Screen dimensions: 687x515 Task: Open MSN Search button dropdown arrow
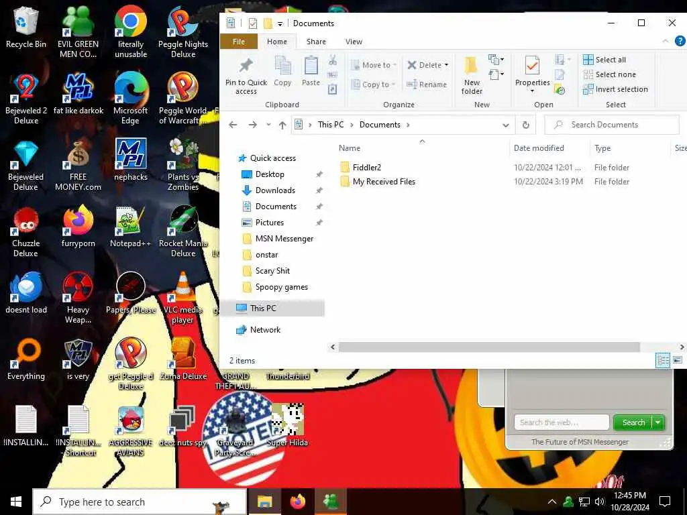[x=657, y=422]
